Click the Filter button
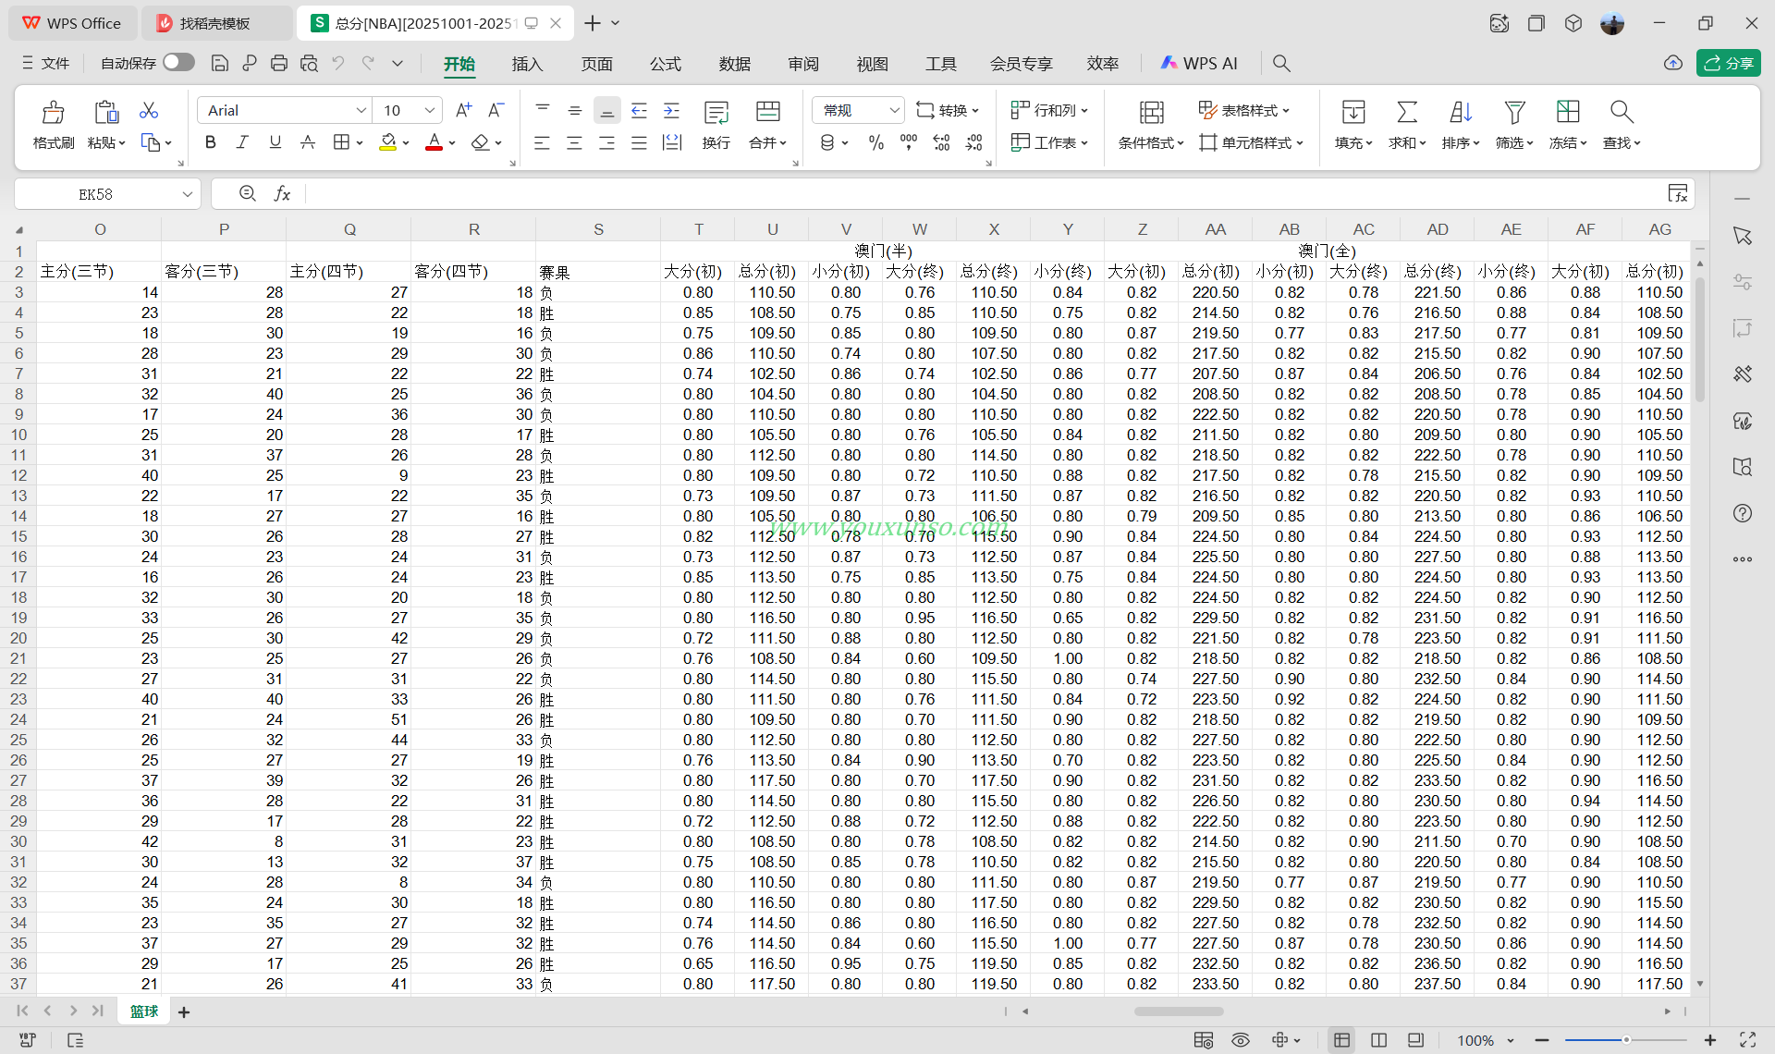Screen dimensions: 1775x1054 point(1514,124)
